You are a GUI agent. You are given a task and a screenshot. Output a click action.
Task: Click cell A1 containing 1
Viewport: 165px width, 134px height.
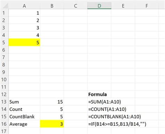[x=24, y=13]
